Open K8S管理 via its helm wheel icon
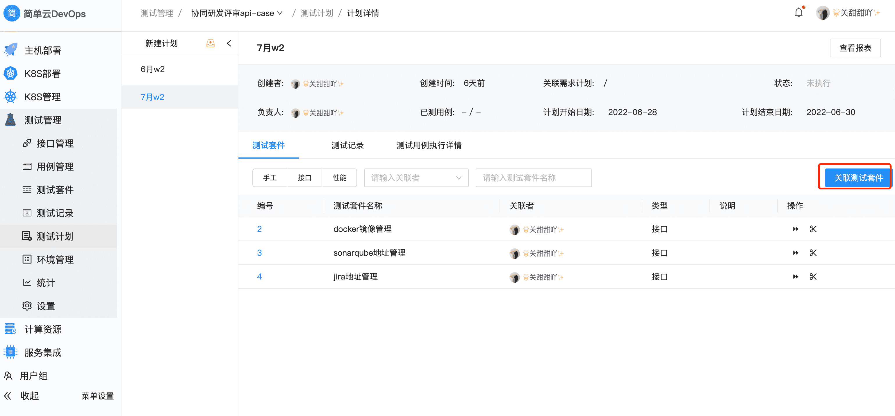 10,96
